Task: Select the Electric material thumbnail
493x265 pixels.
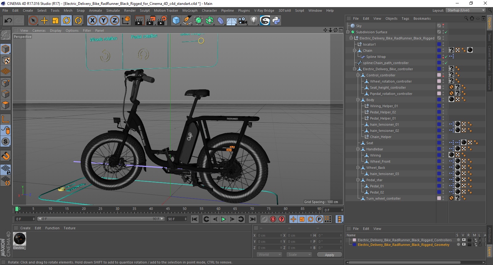Action: (20, 239)
